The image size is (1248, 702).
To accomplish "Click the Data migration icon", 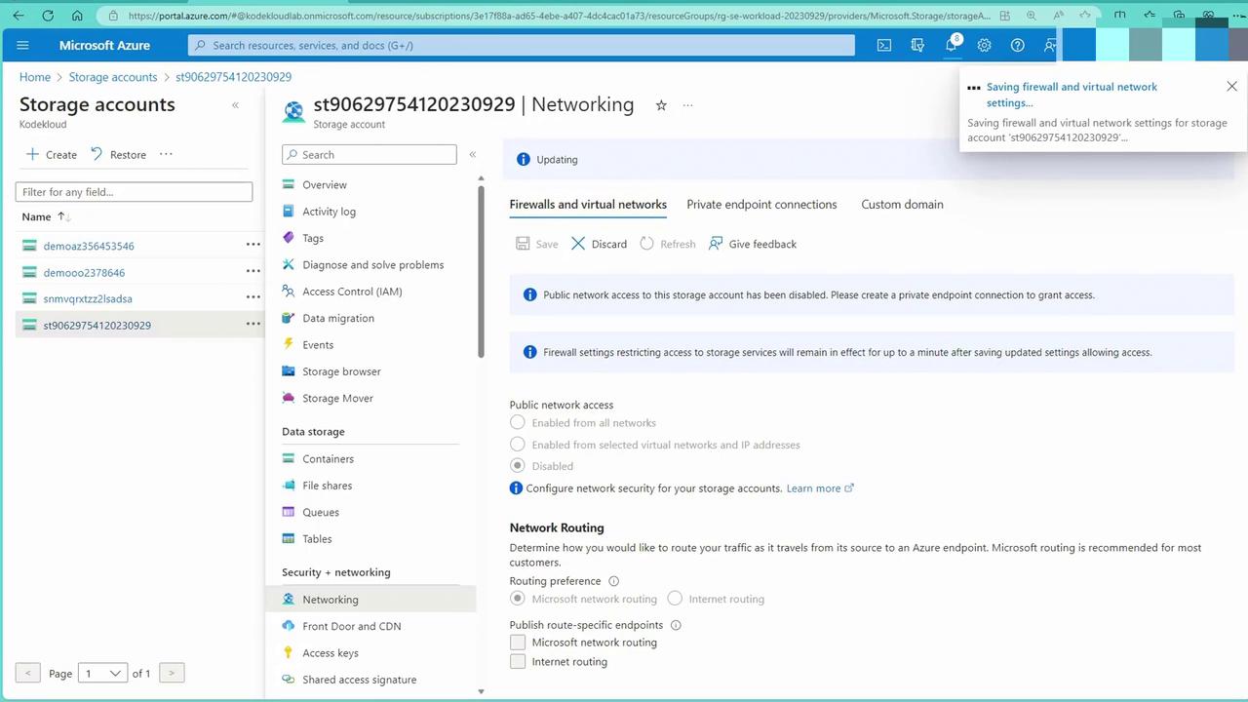I will (x=289, y=318).
